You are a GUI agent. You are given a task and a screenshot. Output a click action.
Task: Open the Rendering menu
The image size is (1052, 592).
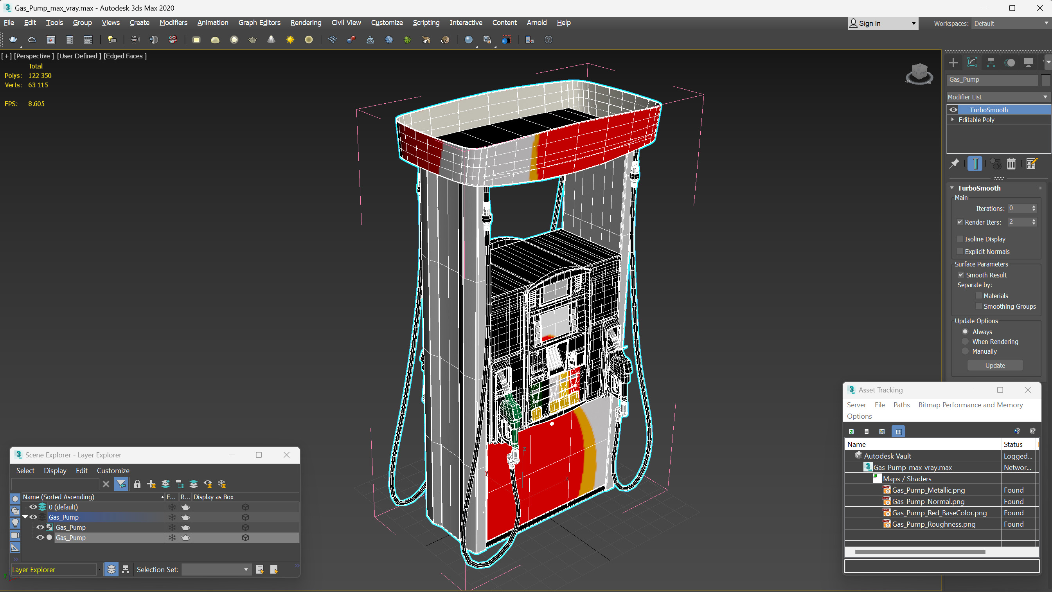306,22
